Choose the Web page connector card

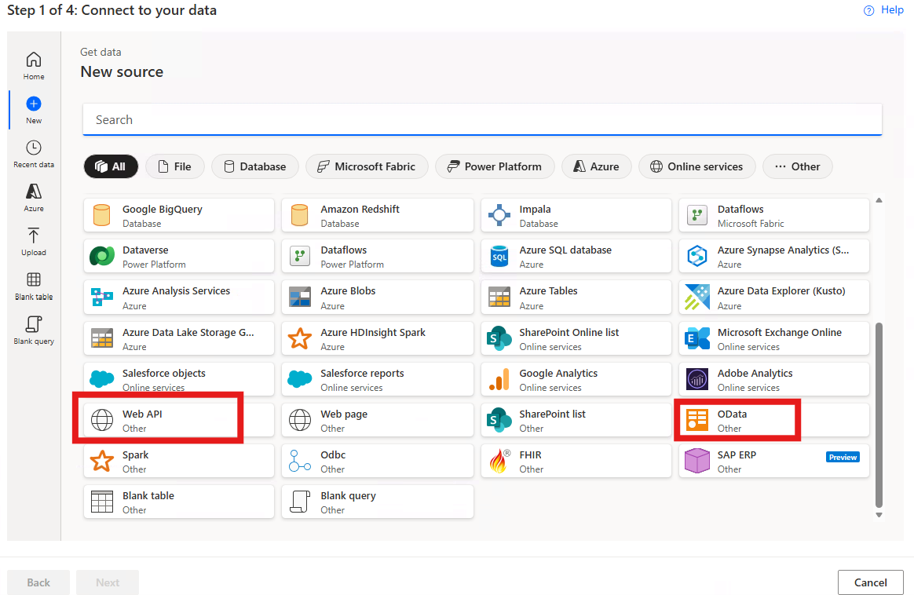(378, 420)
